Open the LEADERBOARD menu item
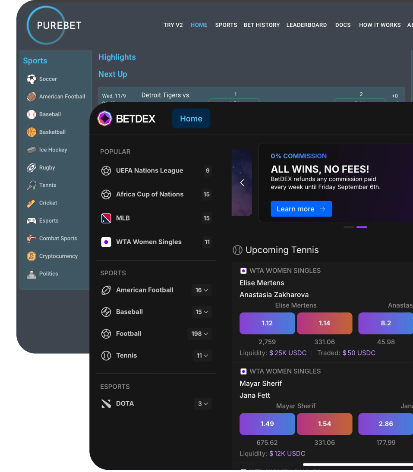This screenshot has height=472, width=413. click(x=306, y=25)
